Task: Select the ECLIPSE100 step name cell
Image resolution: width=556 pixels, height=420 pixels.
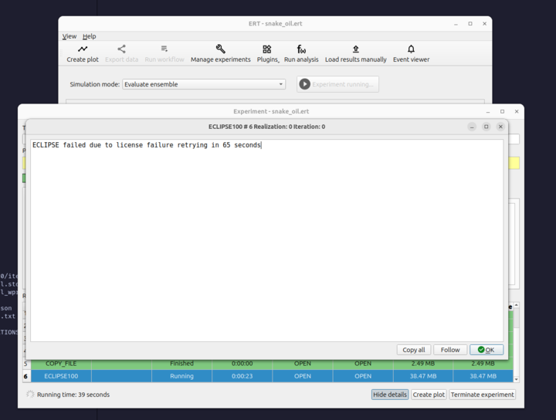Action: coord(61,376)
